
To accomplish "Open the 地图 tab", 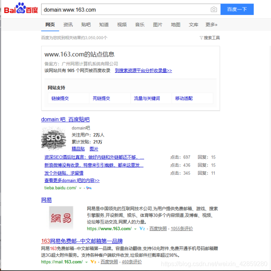I will click(175, 25).
